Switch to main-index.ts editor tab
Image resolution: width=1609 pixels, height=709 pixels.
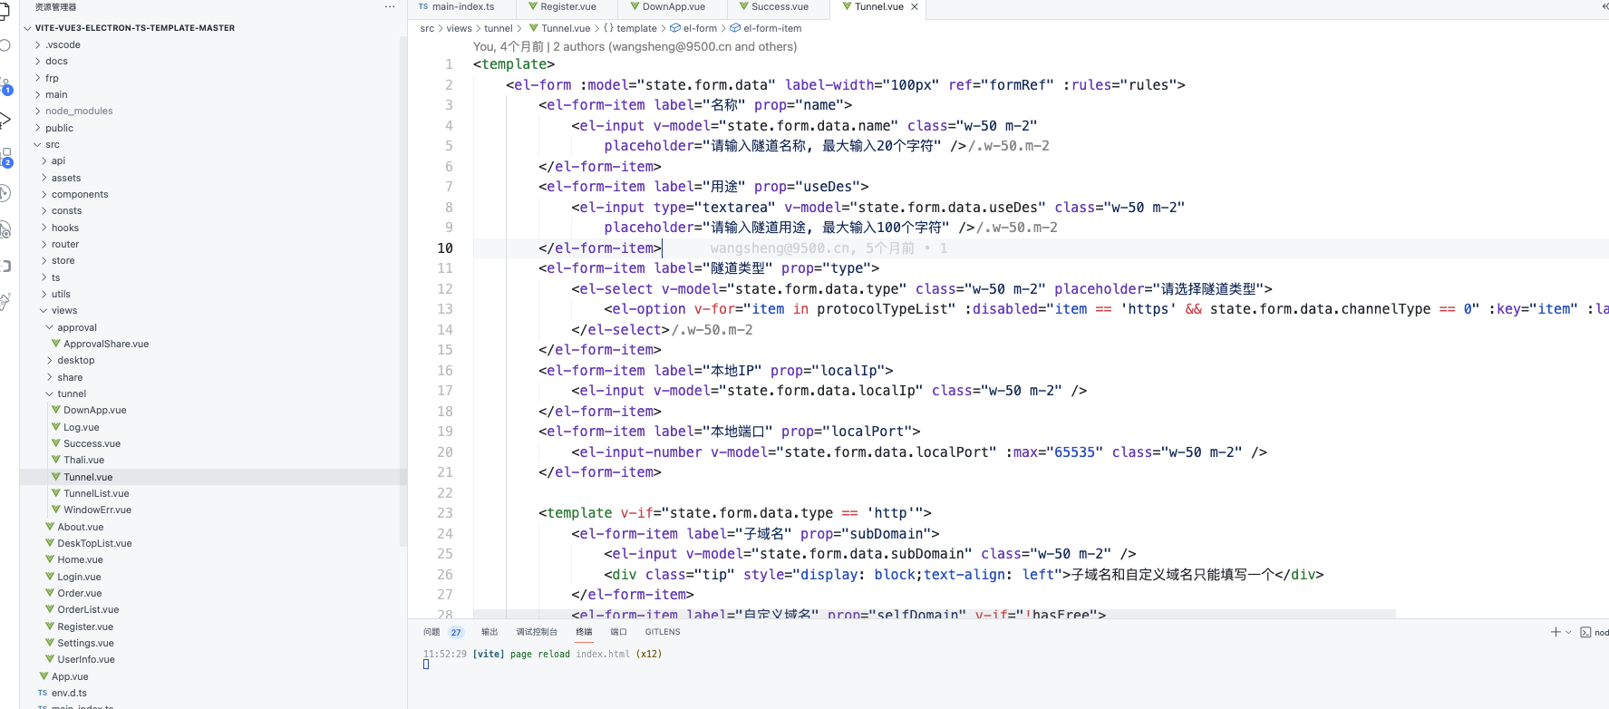pyautogui.click(x=461, y=7)
